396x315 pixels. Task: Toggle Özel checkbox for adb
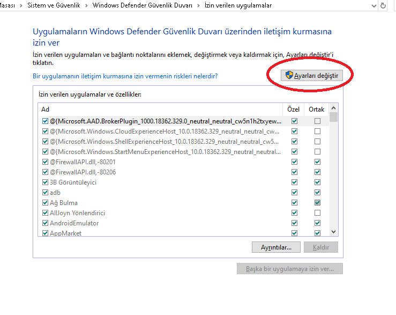coord(295,192)
